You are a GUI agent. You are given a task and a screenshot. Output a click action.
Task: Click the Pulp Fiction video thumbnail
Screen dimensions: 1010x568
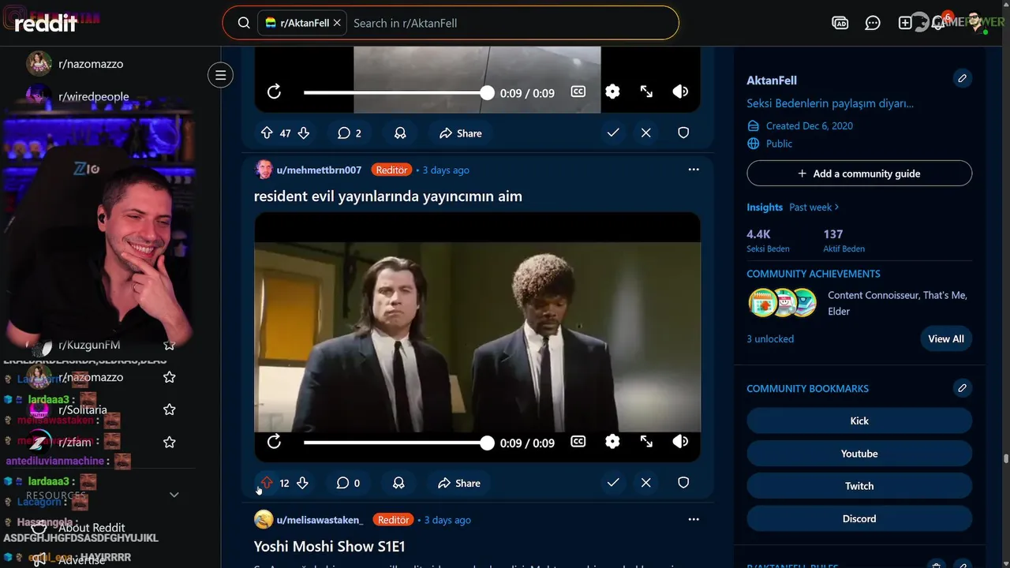tap(477, 337)
